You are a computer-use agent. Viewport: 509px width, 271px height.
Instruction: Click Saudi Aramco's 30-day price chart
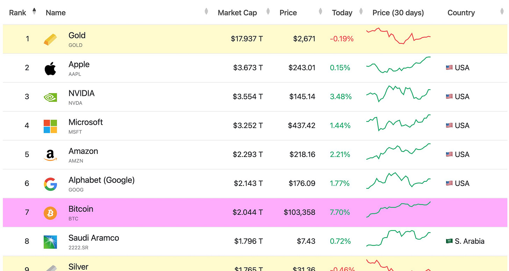point(399,238)
